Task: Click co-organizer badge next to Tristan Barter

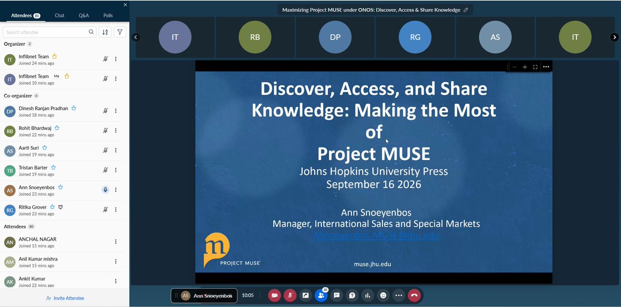Action: tap(53, 167)
